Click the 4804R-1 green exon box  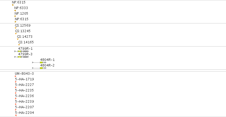(41, 62)
